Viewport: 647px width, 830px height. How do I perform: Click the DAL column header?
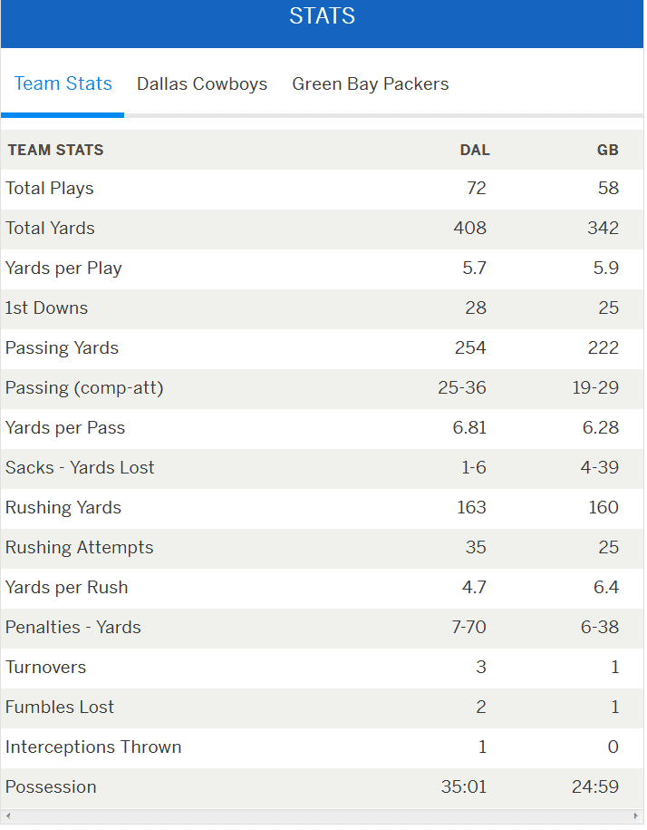click(x=474, y=150)
